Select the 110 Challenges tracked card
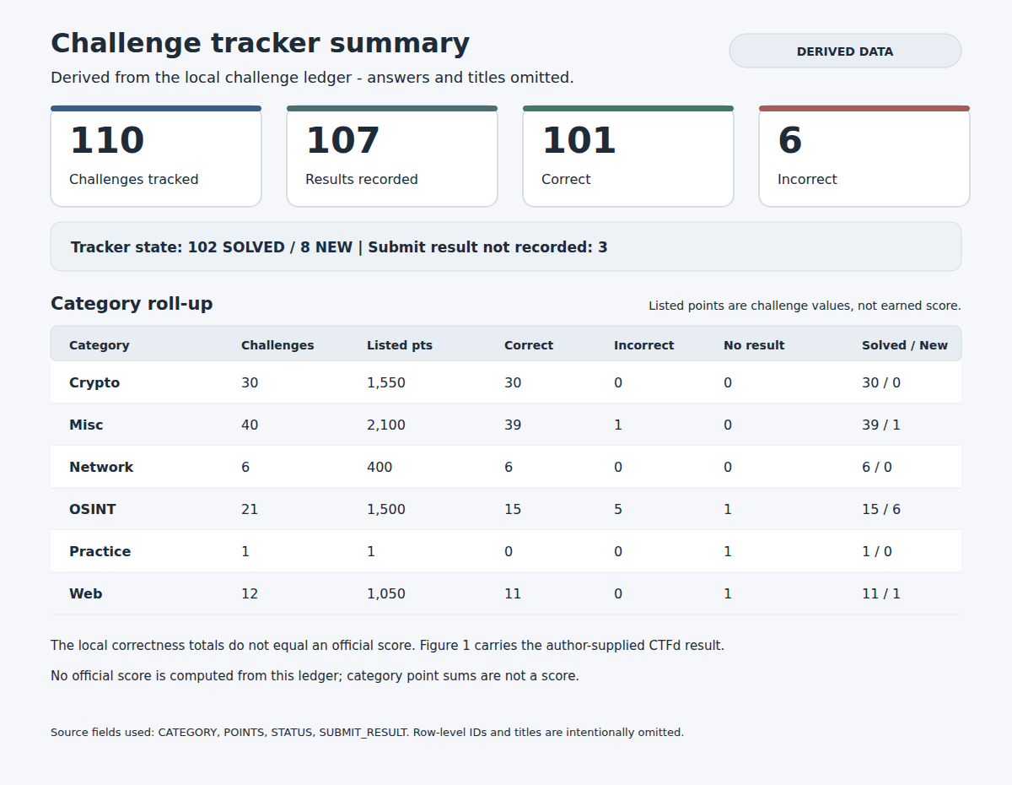The width and height of the screenshot is (1012, 785). click(156, 156)
